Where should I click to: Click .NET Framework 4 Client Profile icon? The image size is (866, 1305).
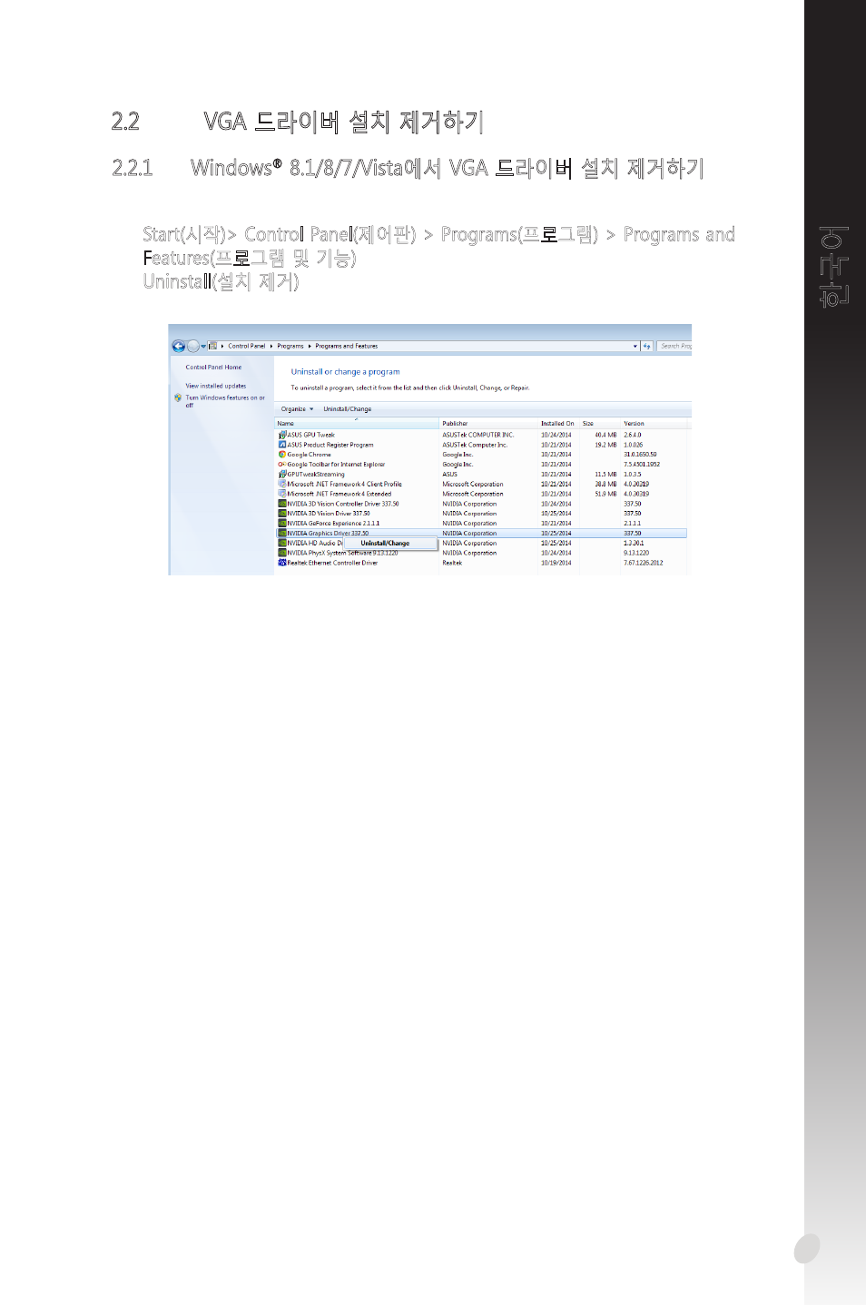[x=282, y=484]
